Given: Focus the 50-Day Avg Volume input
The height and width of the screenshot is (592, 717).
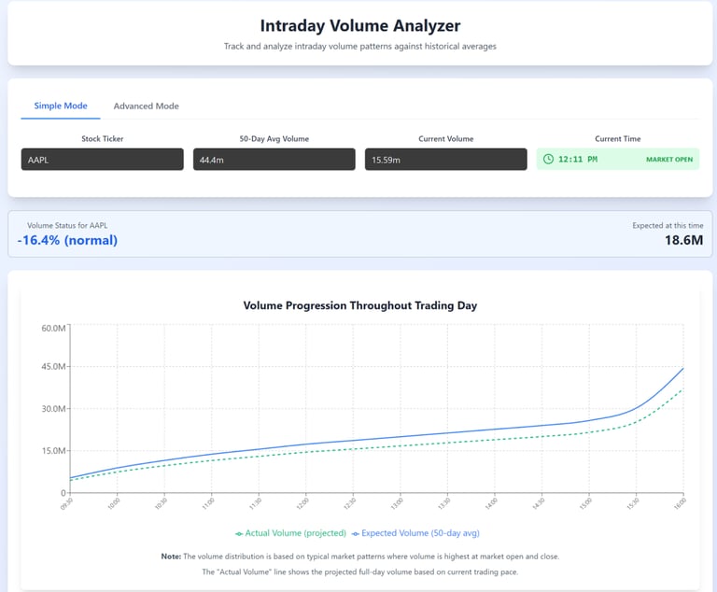Looking at the screenshot, I should 274,160.
